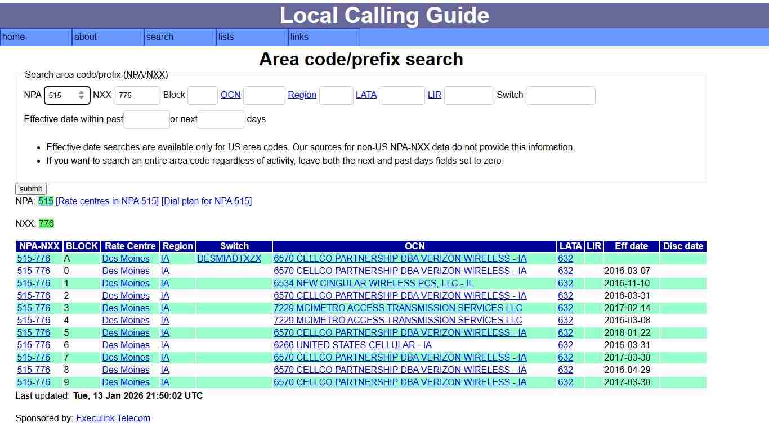
Task: Click inside the Switch input field
Action: click(x=560, y=95)
